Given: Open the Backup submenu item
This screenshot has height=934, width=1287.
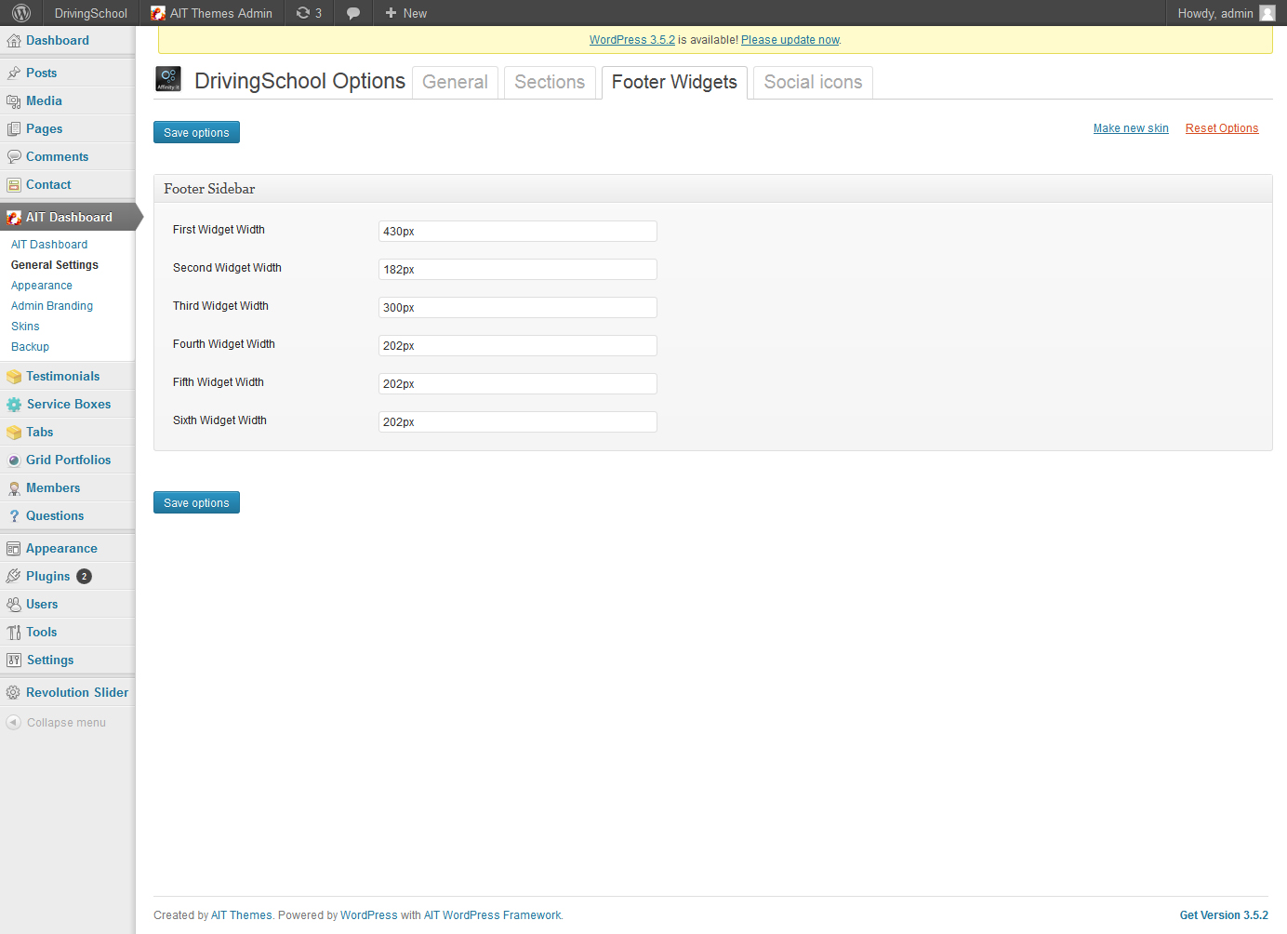Looking at the screenshot, I should (30, 347).
